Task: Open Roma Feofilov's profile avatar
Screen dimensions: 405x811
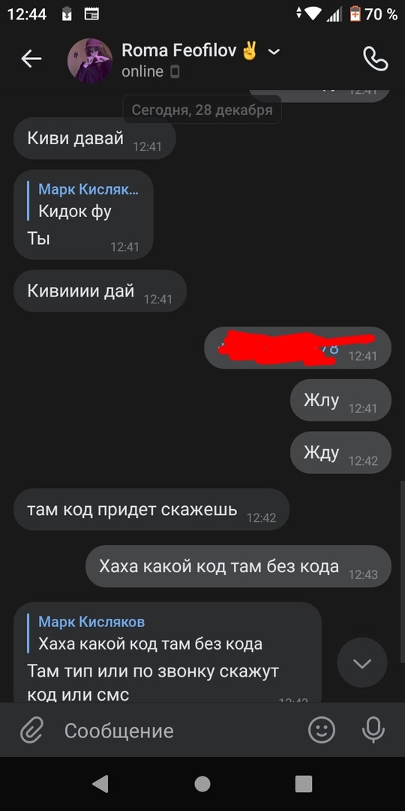Action: click(x=90, y=61)
